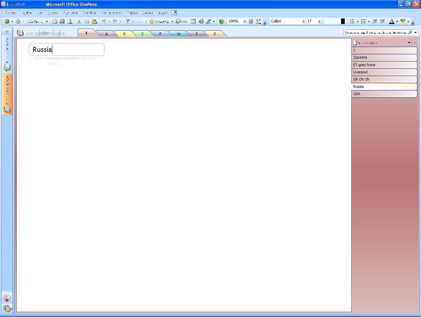Switch to section tab C
The width and height of the screenshot is (421, 317).
click(x=142, y=34)
